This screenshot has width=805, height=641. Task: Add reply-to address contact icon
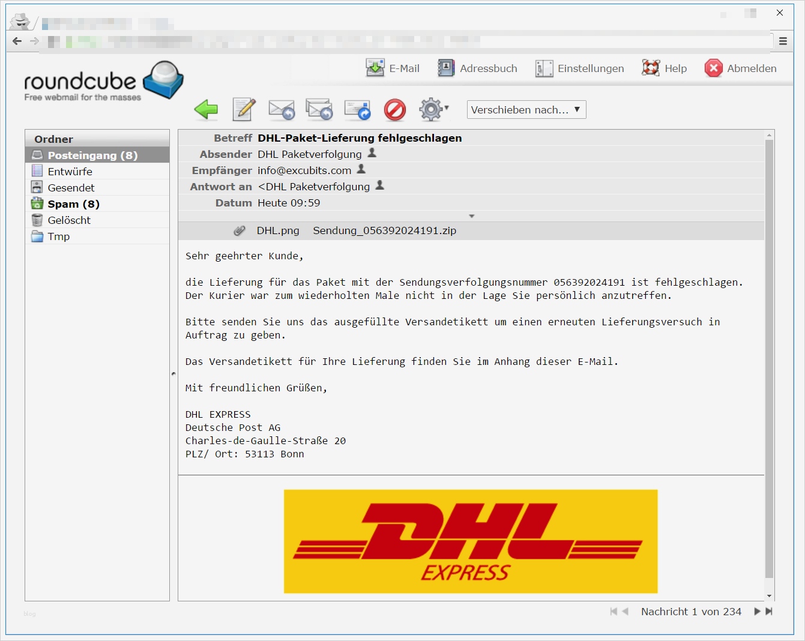(380, 185)
